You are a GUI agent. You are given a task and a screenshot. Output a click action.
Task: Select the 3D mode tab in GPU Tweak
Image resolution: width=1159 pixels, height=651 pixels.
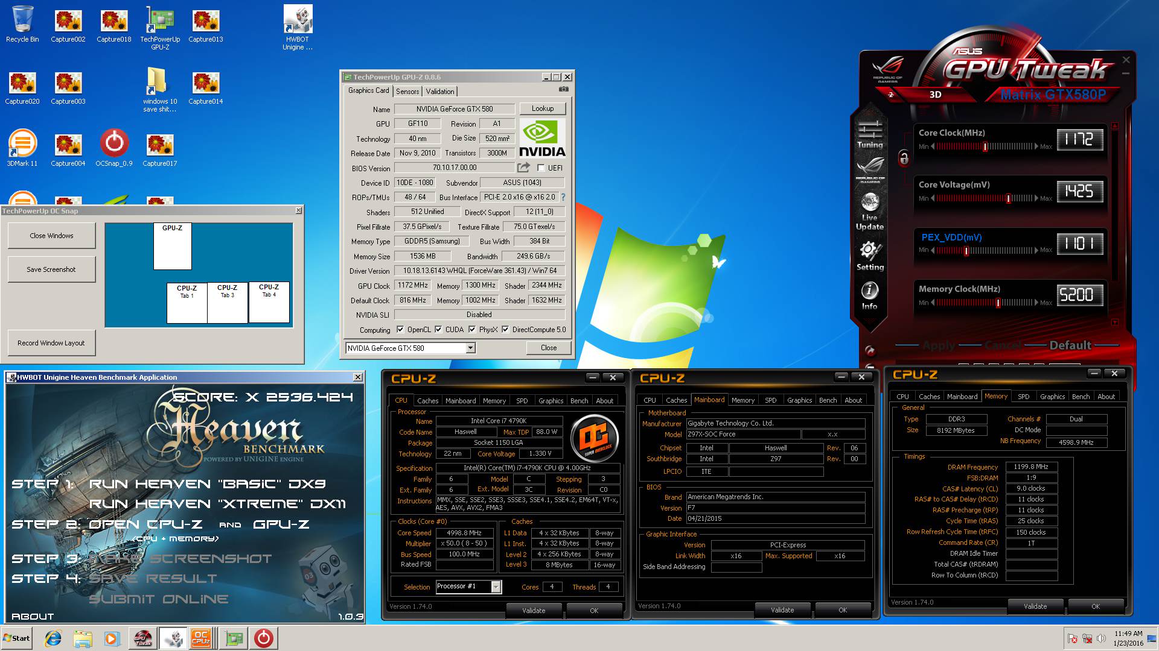tap(935, 95)
